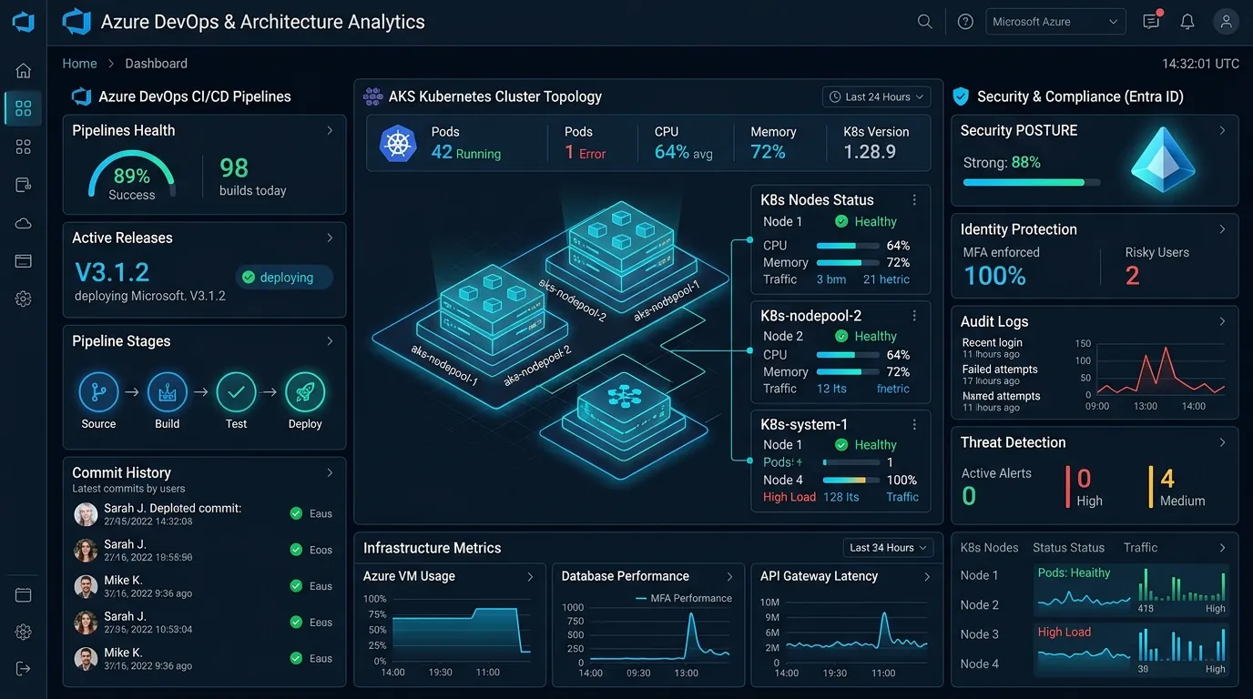The width and height of the screenshot is (1253, 699).
Task: Click the sign-out icon at sidebar bottom
Action: pyautogui.click(x=24, y=669)
